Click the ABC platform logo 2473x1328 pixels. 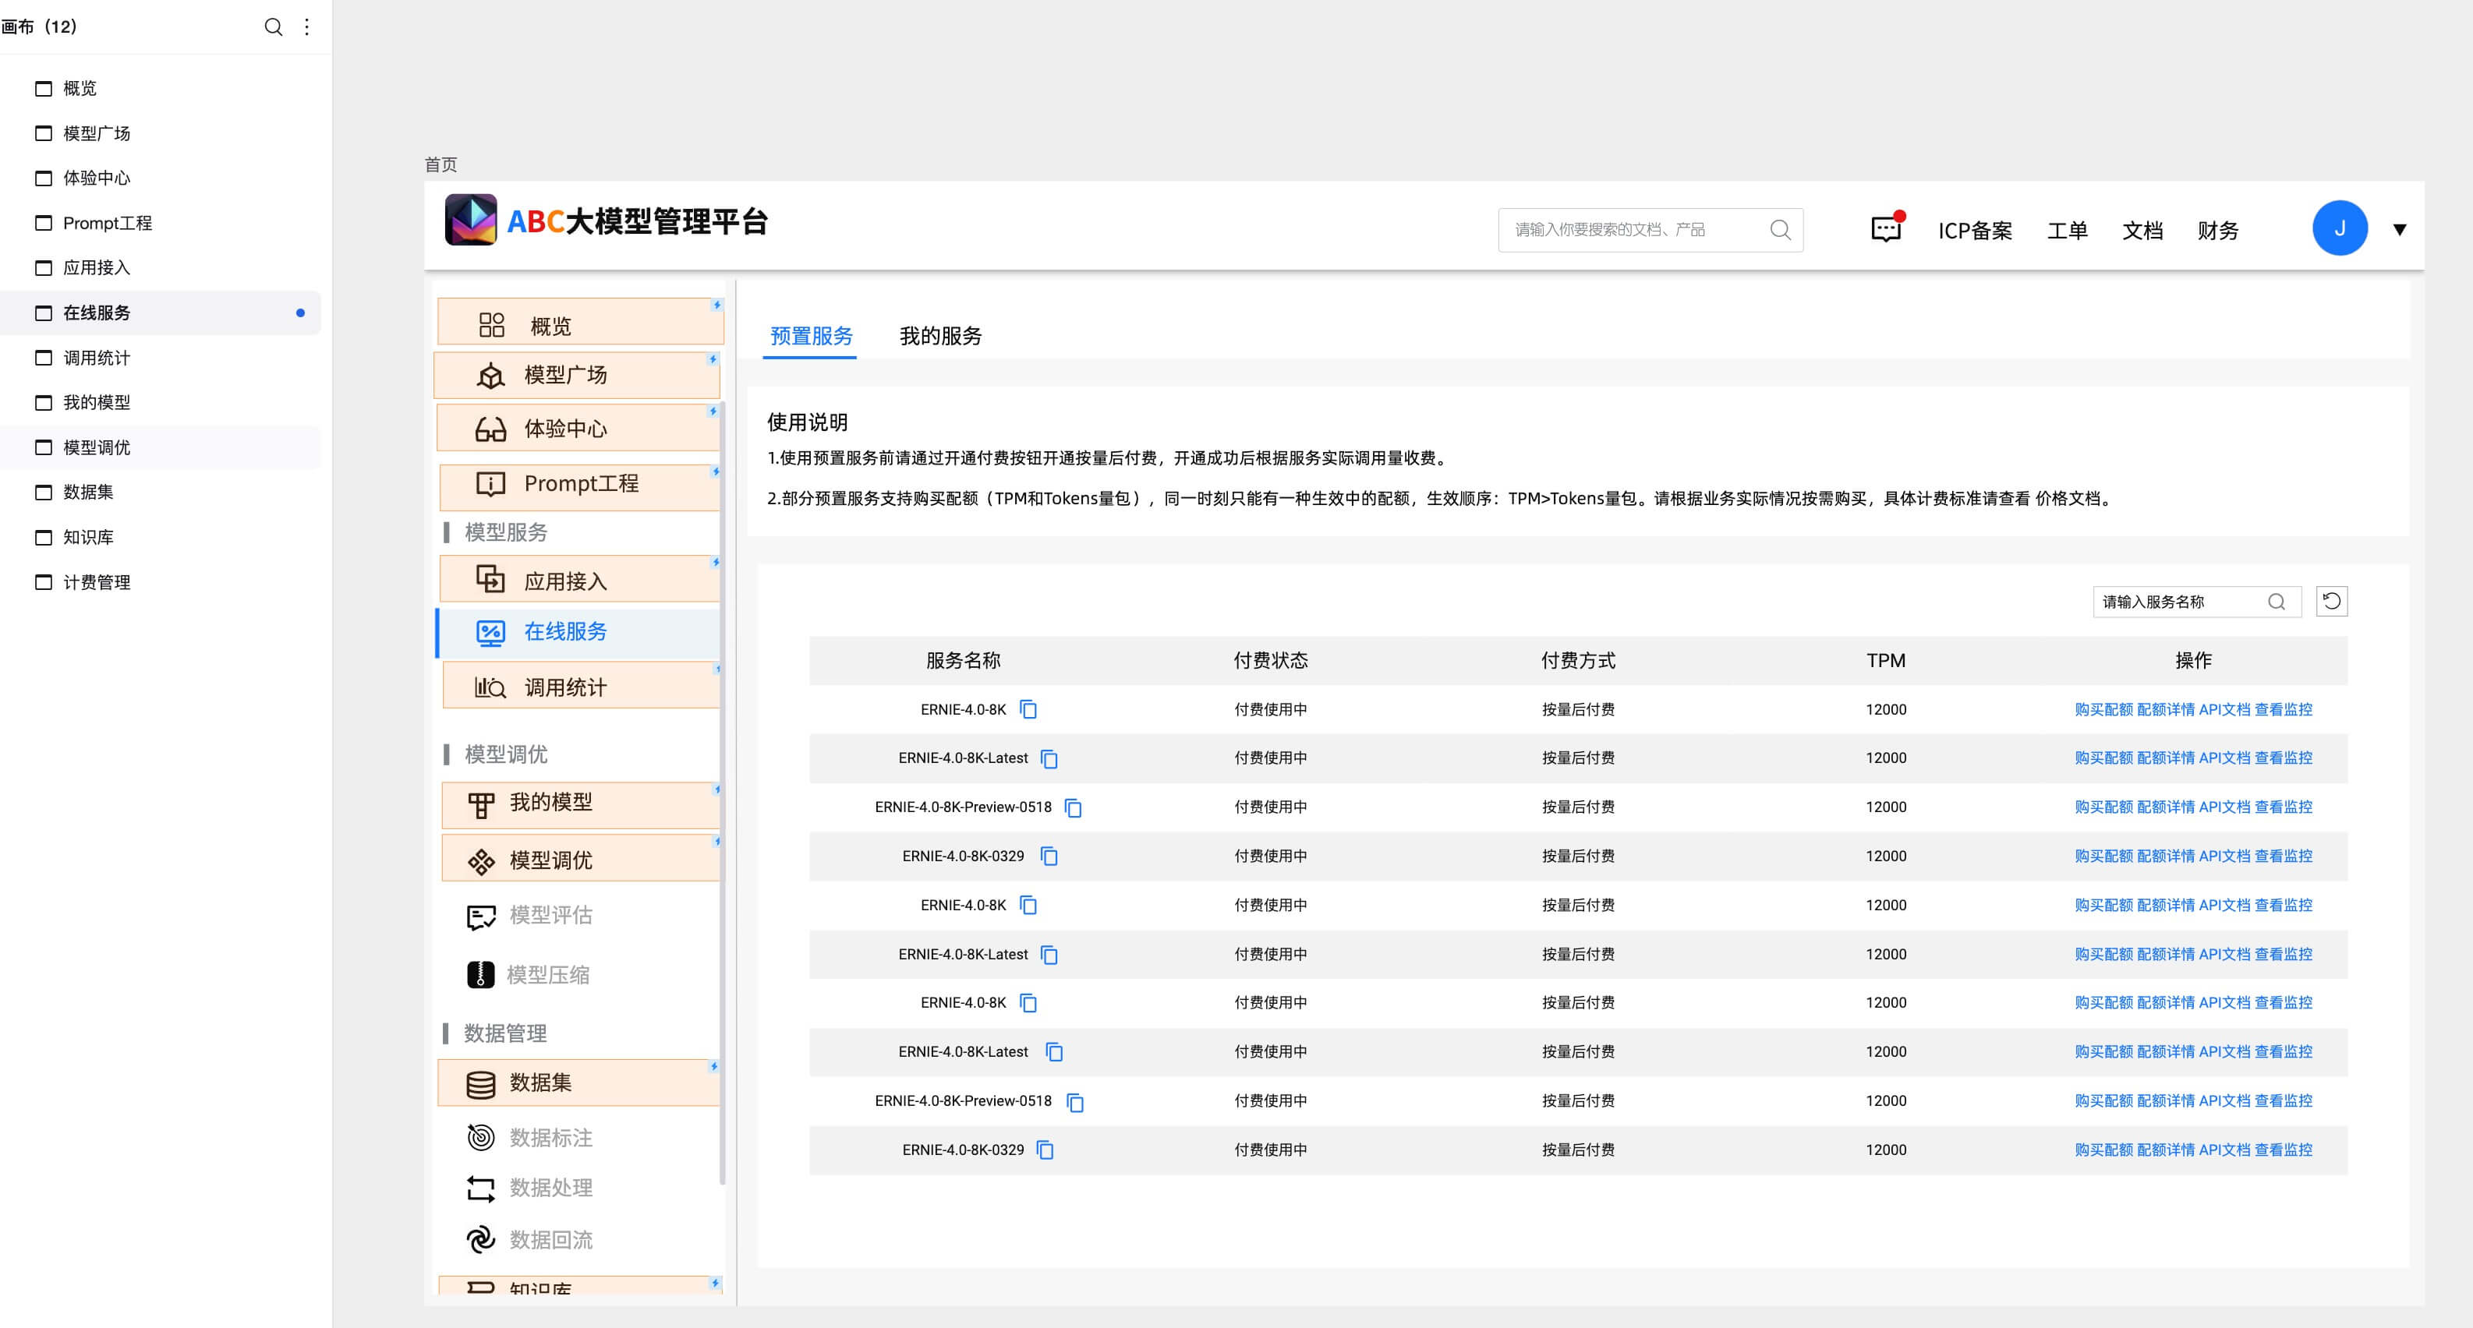(x=470, y=220)
